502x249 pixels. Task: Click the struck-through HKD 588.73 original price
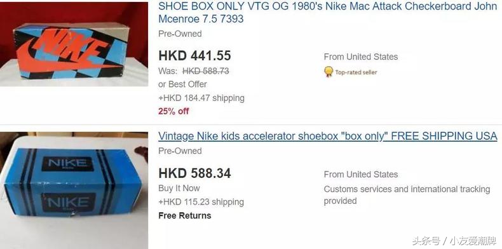click(x=205, y=71)
